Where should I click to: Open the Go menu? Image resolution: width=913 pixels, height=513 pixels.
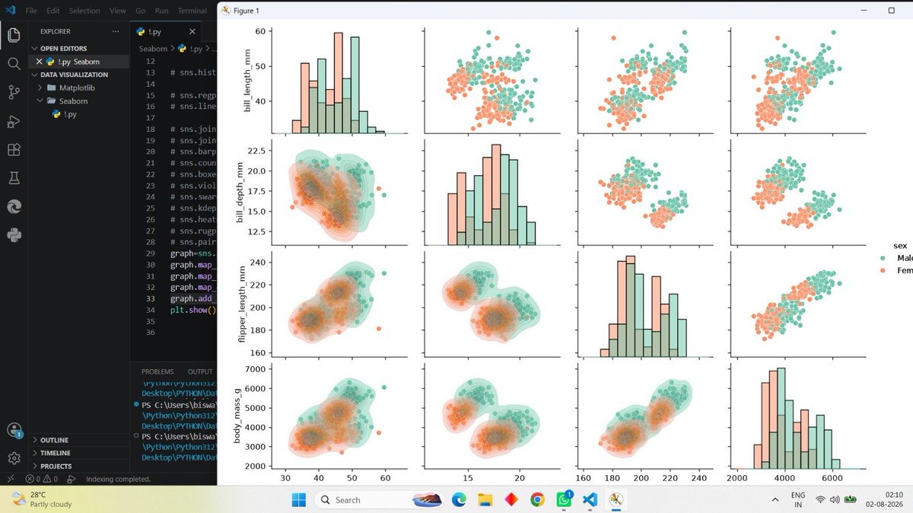140,11
